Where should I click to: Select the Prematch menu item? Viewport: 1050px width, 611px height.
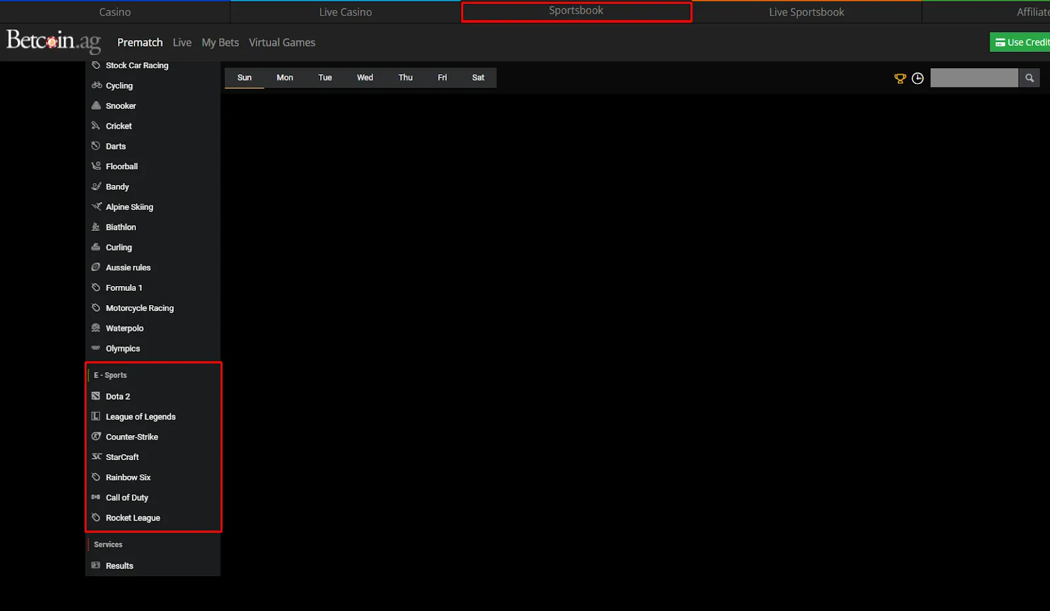[140, 42]
